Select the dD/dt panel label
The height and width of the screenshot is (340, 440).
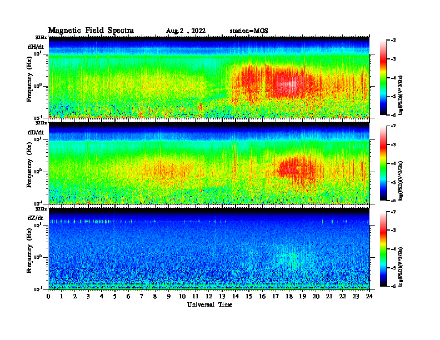click(36, 132)
